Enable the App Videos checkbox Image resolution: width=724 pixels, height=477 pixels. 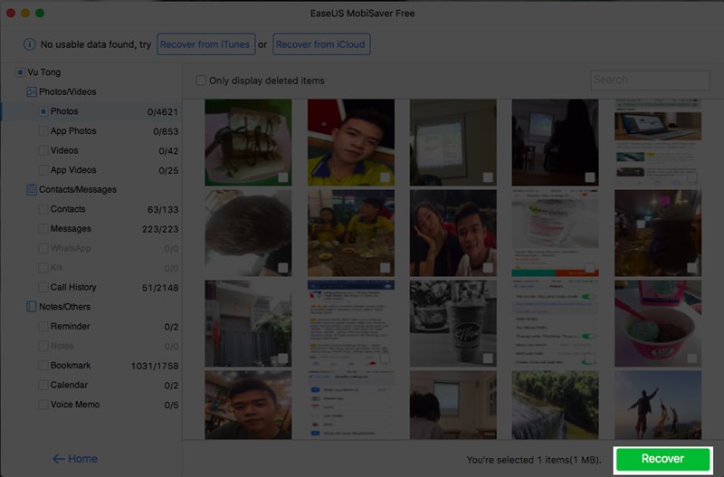point(43,170)
